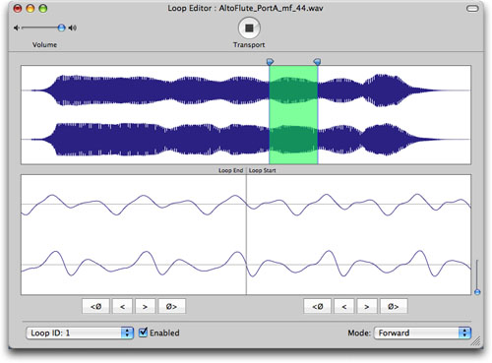Stop playback with the Transport button
Screen dimensions: 492x363
pyautogui.click(x=249, y=28)
